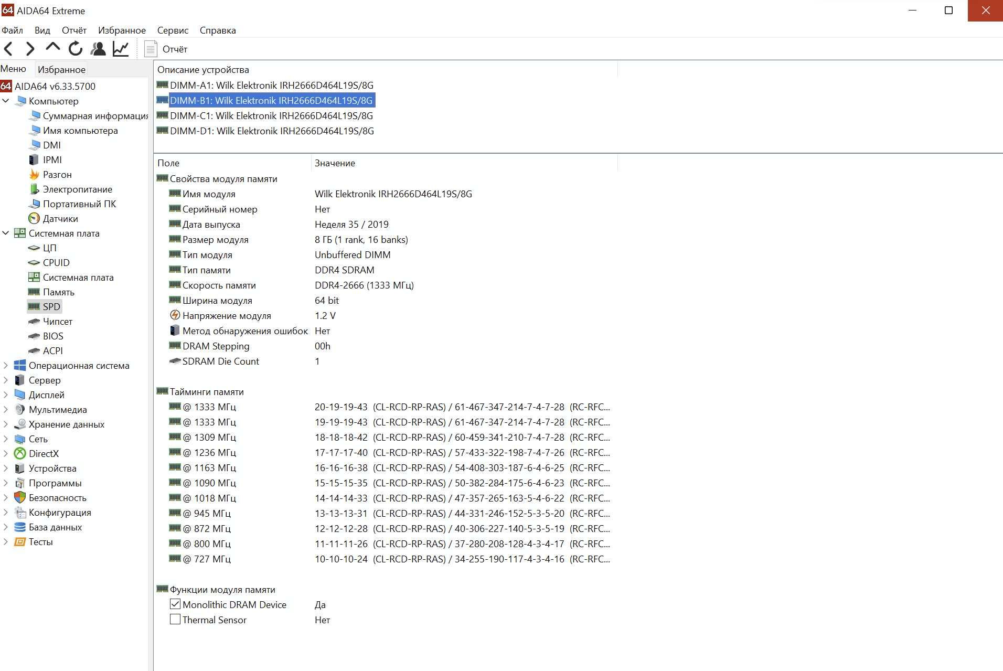Open user management toolbar icon
This screenshot has height=671, width=1003.
coord(98,49)
